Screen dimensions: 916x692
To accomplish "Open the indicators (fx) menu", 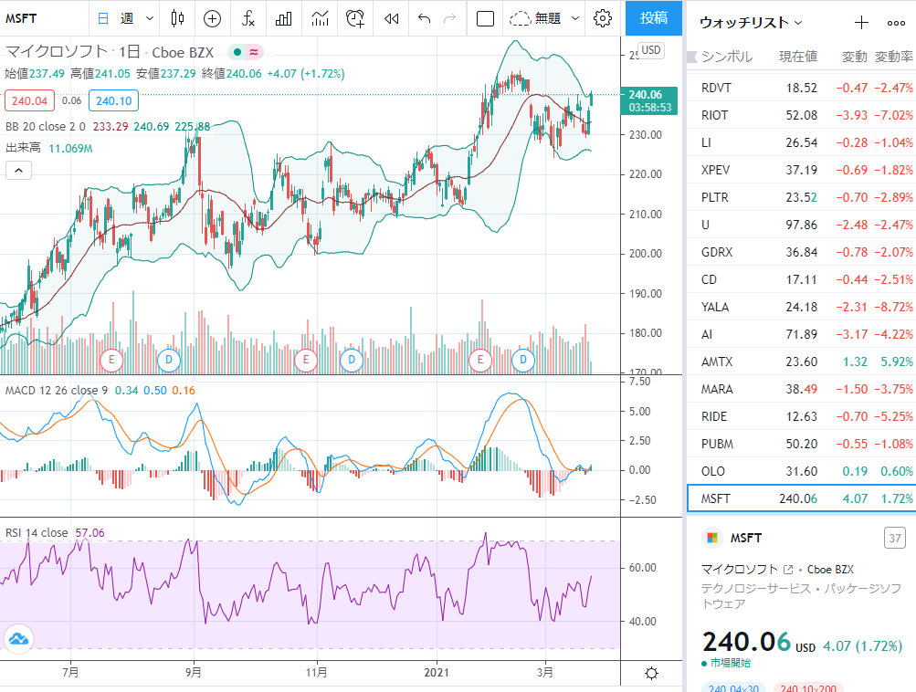I will [x=248, y=18].
